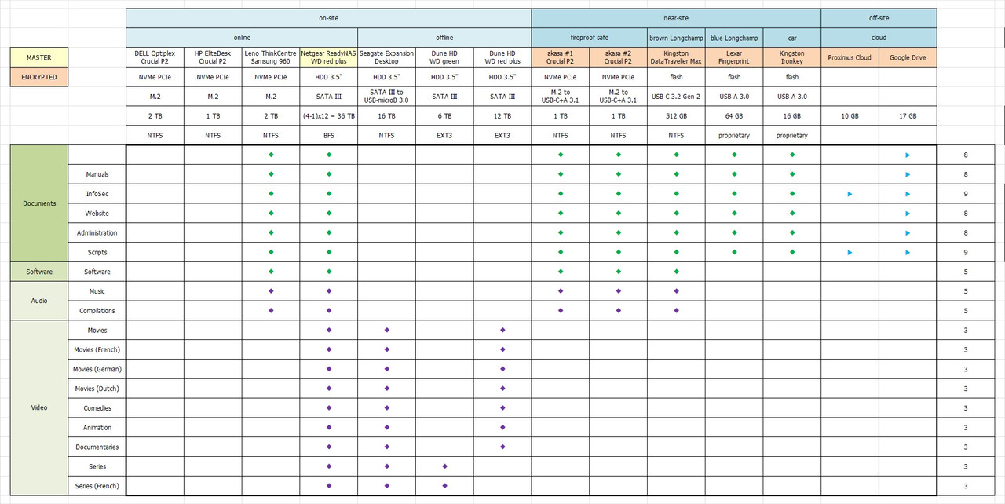Click the 'Compilations' row label
Screen dimensions: 1005x504
(97, 311)
